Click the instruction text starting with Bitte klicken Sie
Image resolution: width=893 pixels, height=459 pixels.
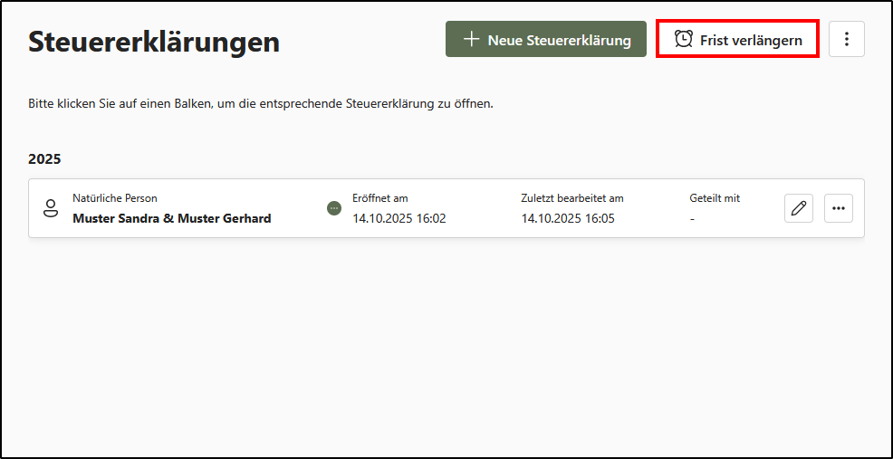tap(261, 104)
